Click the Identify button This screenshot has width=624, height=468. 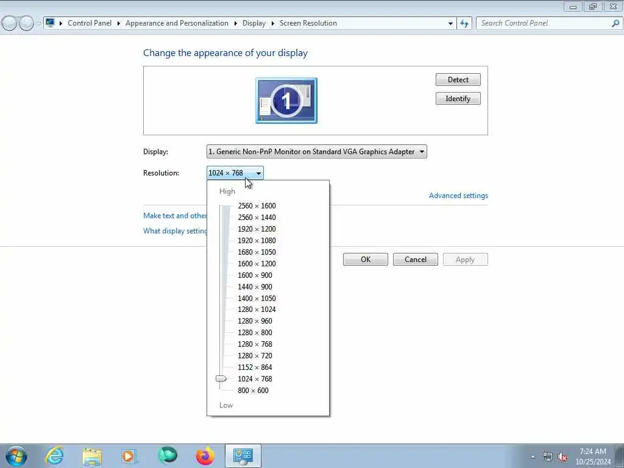click(458, 99)
